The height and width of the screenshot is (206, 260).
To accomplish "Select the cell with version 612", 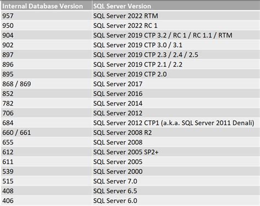I will [47, 152].
